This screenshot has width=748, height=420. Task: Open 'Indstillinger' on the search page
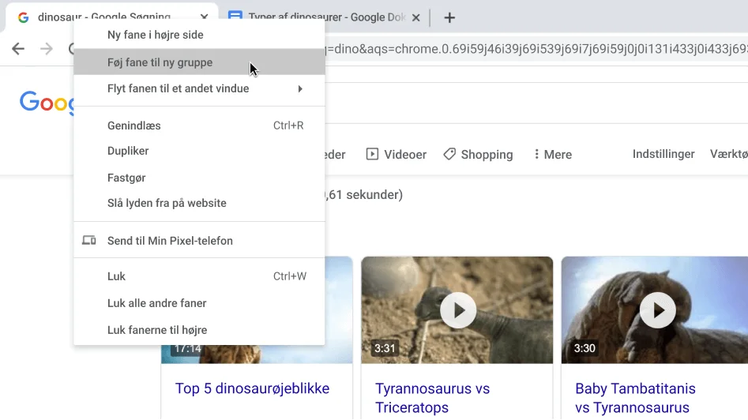(x=663, y=154)
